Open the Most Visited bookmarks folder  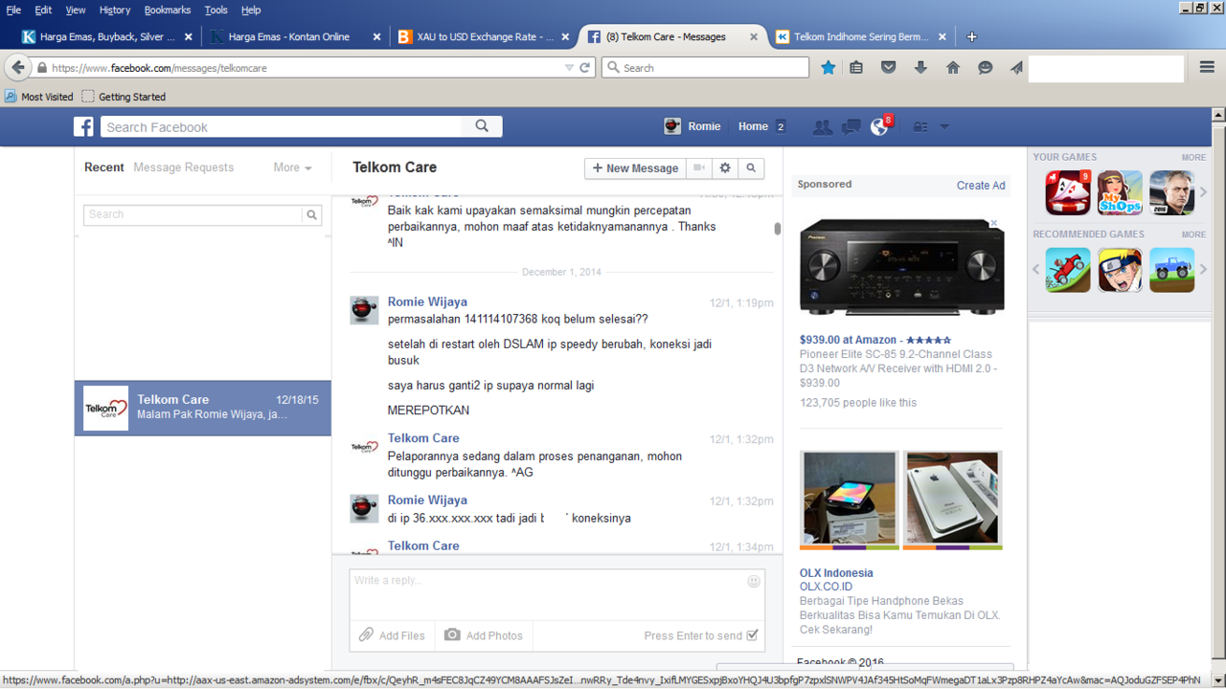pos(38,97)
